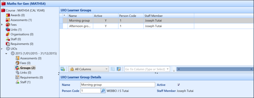The image size is (254, 98).
Task: Expand the Fees node arrow
Action: [2, 25]
